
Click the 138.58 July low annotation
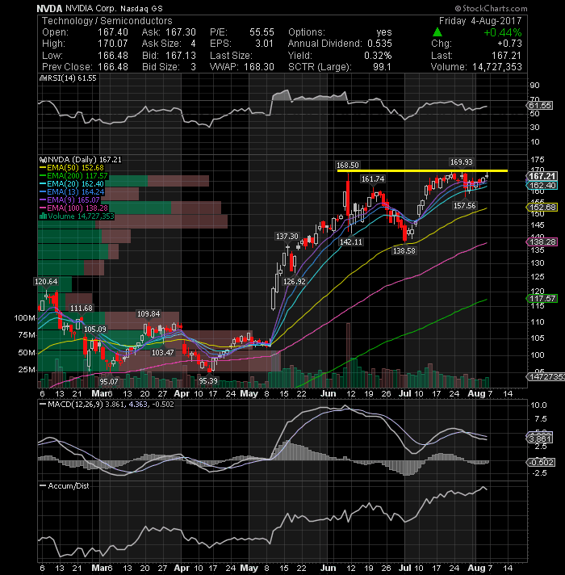(404, 251)
